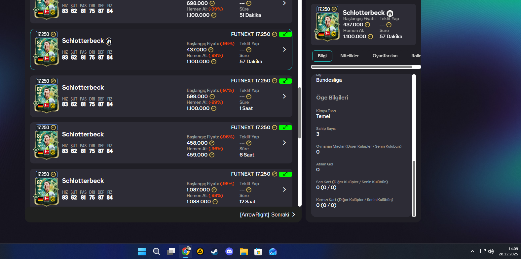
Task: Go to next page with Sonraki button
Action: (268, 215)
